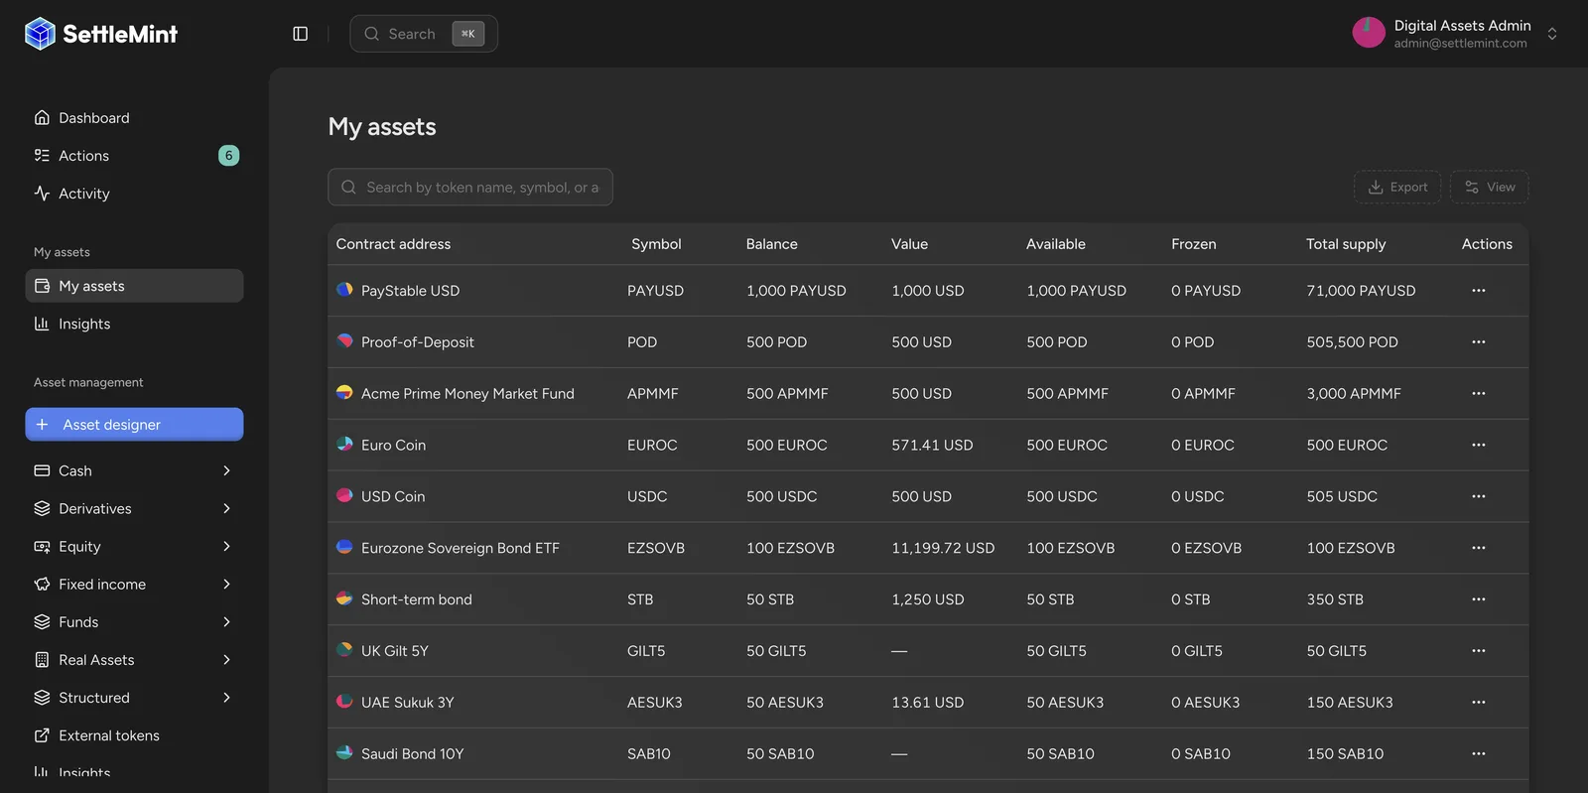Screen dimensions: 1588x793
Task: Click the Proof-of-Deposit asset name
Action: [x=418, y=342]
